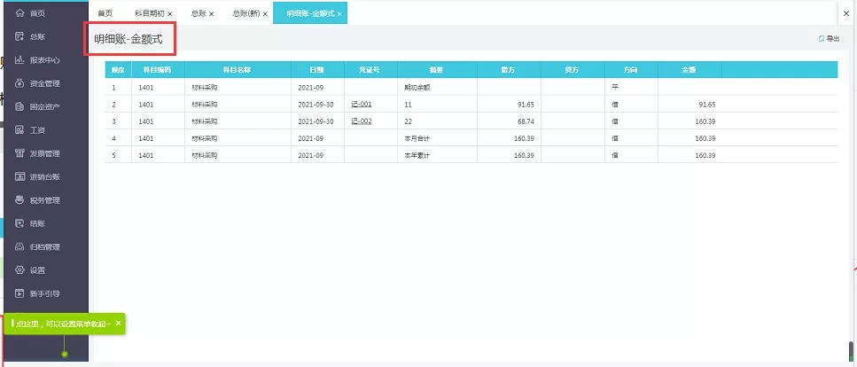Open voucher link 记-002
Screen dimensions: 857x367
click(x=362, y=121)
